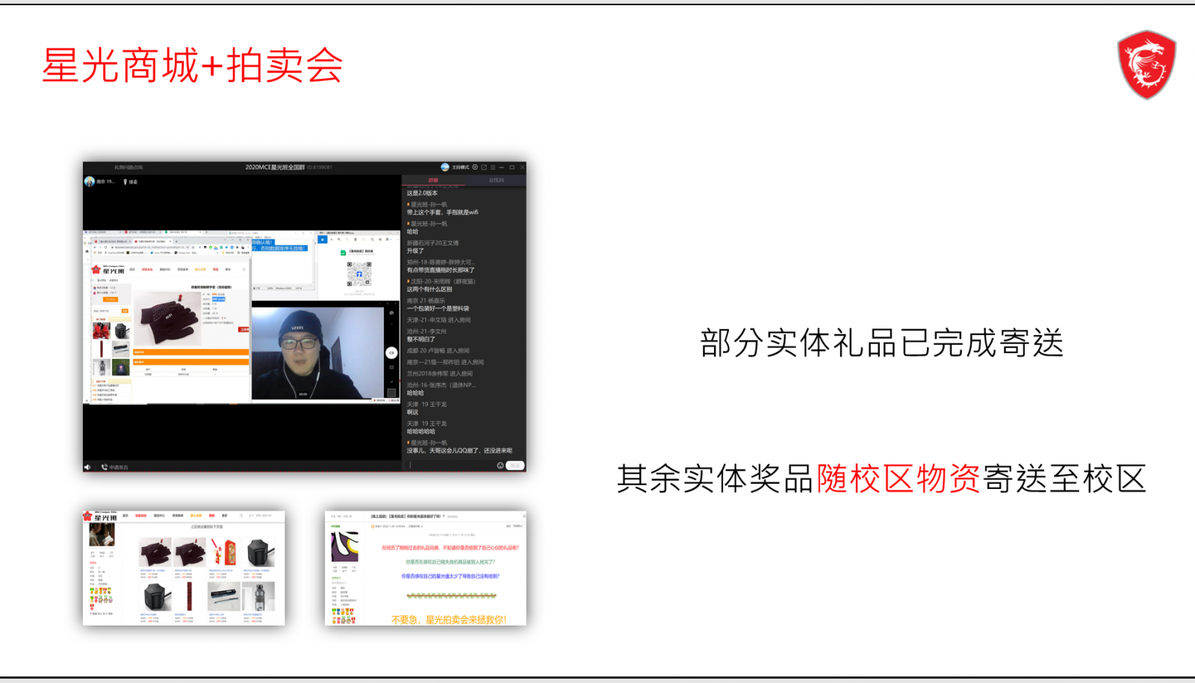Click the 星光商城 product grid thumbnail
Screen dimensions: 1195x683
(x=184, y=568)
